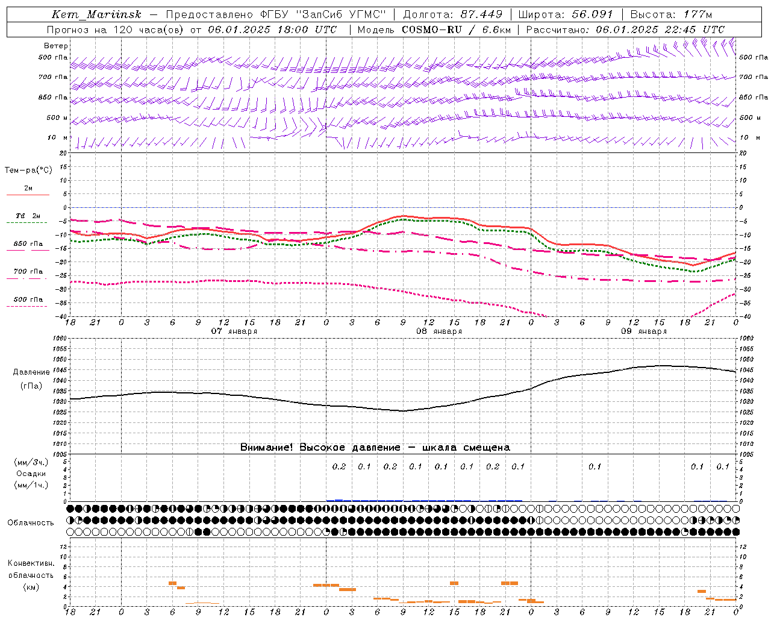Click the 09 января date label
Viewport: 771px width, 617px height.
[x=644, y=331]
